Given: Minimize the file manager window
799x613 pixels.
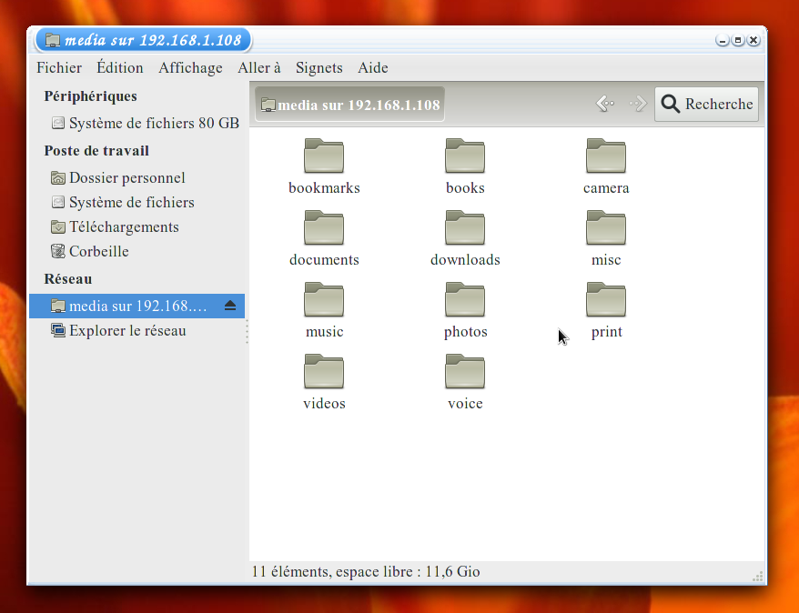Looking at the screenshot, I should click(x=722, y=40).
